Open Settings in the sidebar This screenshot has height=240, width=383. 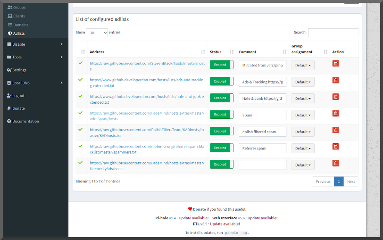(x=19, y=70)
